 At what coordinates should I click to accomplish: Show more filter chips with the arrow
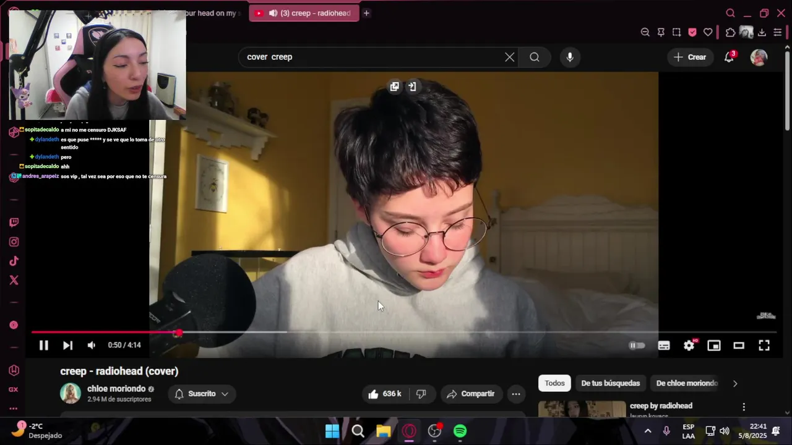[735, 383]
